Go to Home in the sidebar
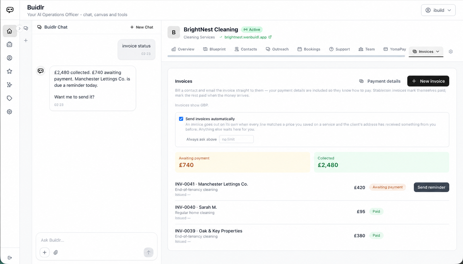 (9, 31)
